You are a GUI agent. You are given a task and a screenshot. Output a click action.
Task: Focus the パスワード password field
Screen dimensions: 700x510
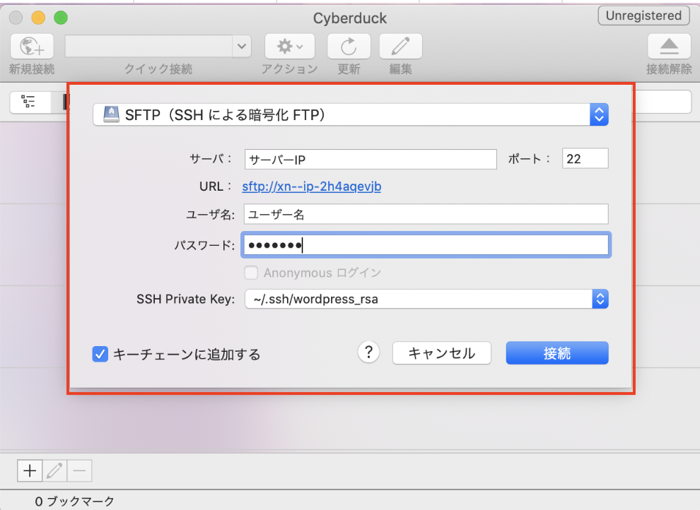426,244
